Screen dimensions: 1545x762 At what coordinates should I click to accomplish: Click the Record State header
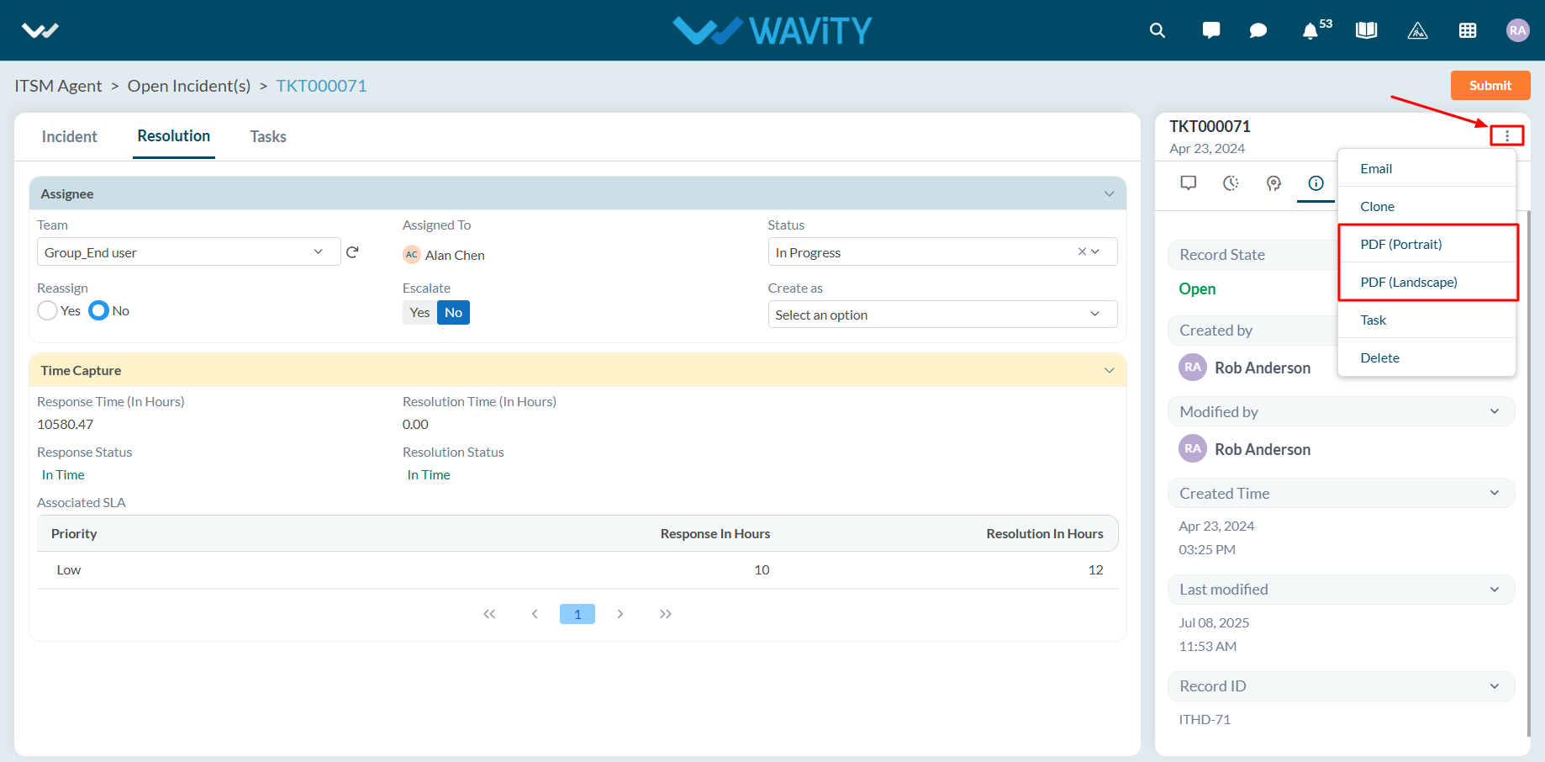(x=1252, y=255)
